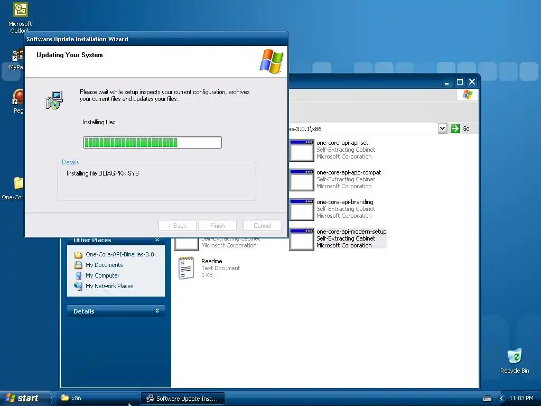Click the Go arrow icon in address bar
Screen dimensions: 541x406
[x=455, y=128]
